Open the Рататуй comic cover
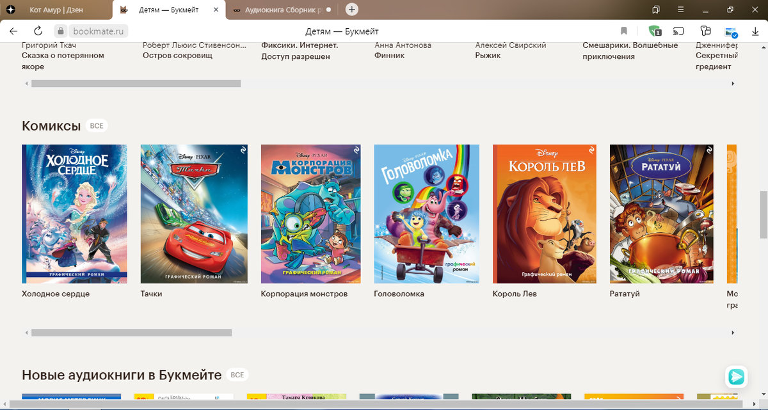Image resolution: width=768 pixels, height=410 pixels. (x=662, y=214)
